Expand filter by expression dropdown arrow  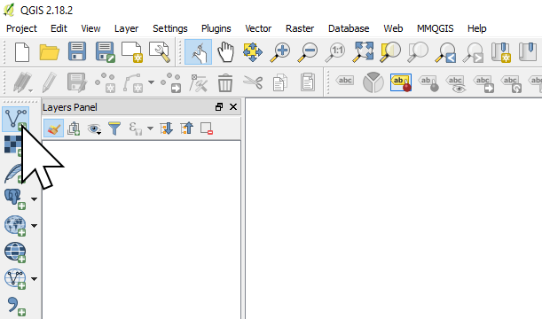click(151, 128)
